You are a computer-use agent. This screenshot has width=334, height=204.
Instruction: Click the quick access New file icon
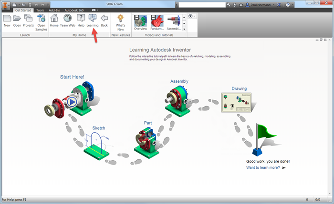(x=14, y=5)
